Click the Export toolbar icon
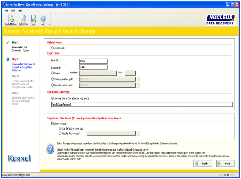This screenshot has height=179, width=241. 33,20
